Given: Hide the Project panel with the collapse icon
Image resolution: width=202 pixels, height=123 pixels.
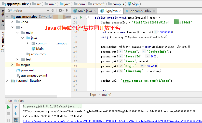Looking at the screenshot, I should click(68, 10).
